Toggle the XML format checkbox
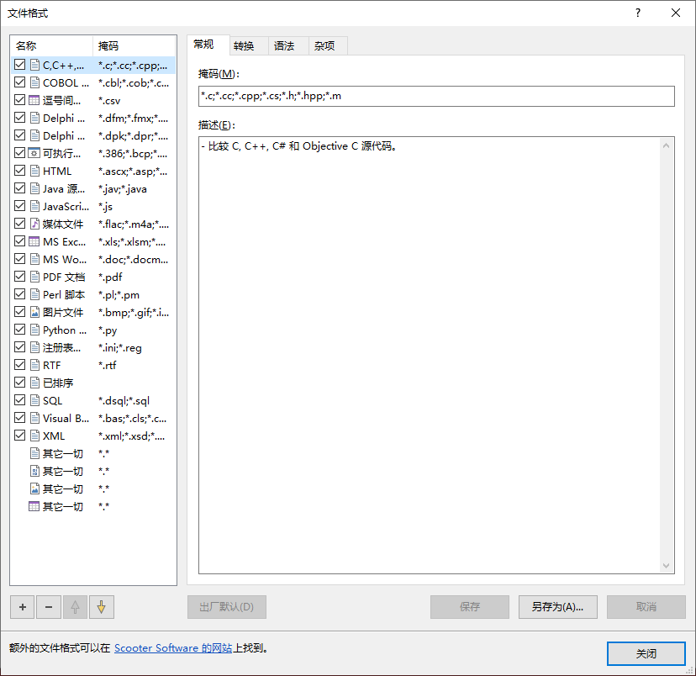696x676 pixels. click(19, 436)
